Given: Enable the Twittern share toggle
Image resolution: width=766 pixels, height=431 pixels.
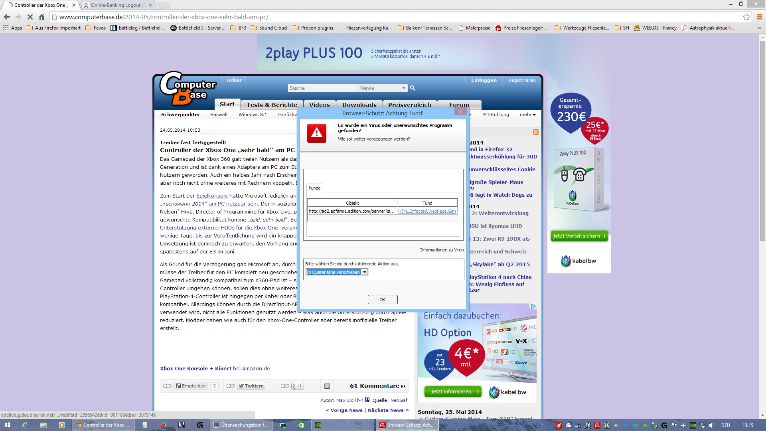Looking at the screenshot, I should tap(231, 386).
